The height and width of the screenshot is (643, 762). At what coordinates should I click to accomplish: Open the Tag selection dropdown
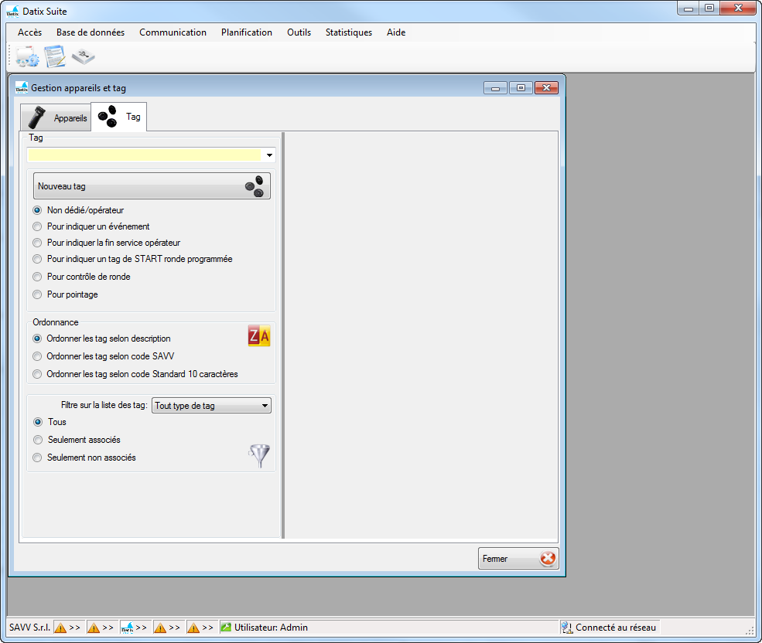click(268, 155)
